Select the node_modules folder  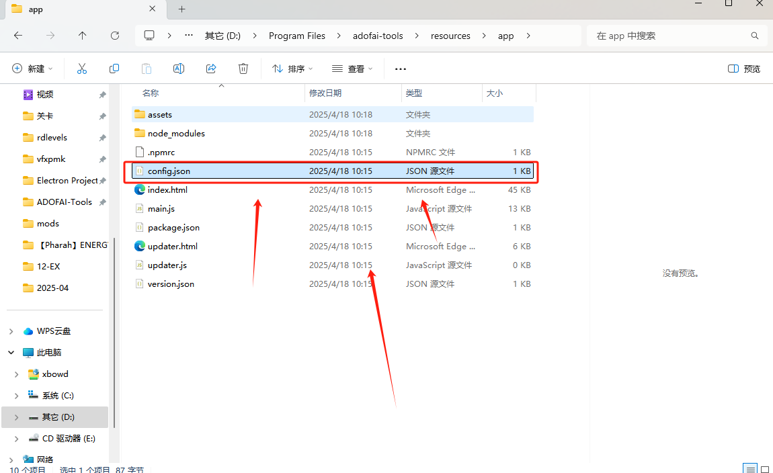[333, 134]
